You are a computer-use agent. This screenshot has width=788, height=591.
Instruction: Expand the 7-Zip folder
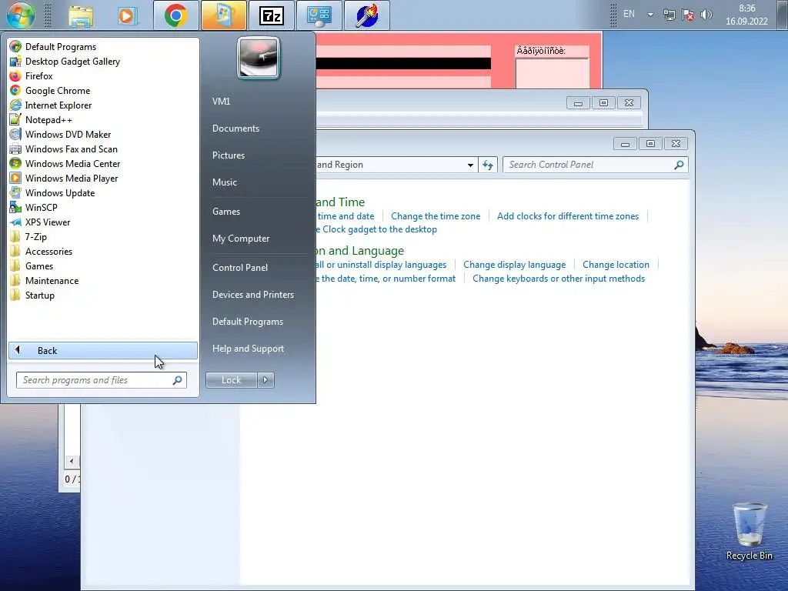35,237
